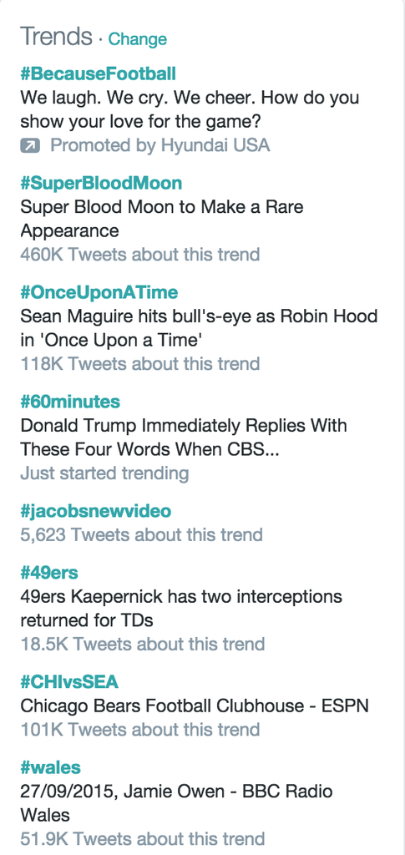Select the #OnceUponATime hashtag

(x=99, y=292)
